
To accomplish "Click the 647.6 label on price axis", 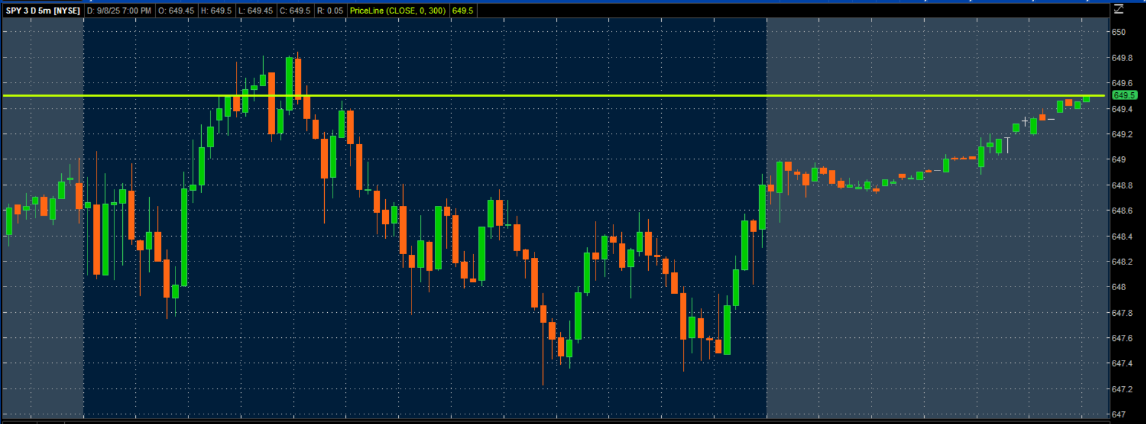I will point(1122,338).
